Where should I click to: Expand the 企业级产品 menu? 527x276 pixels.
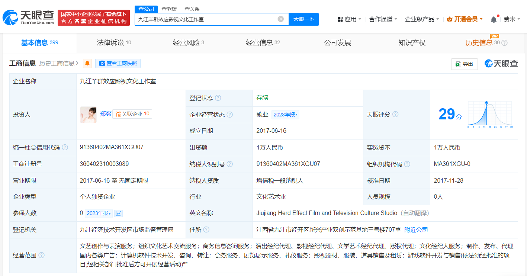[x=422, y=19]
